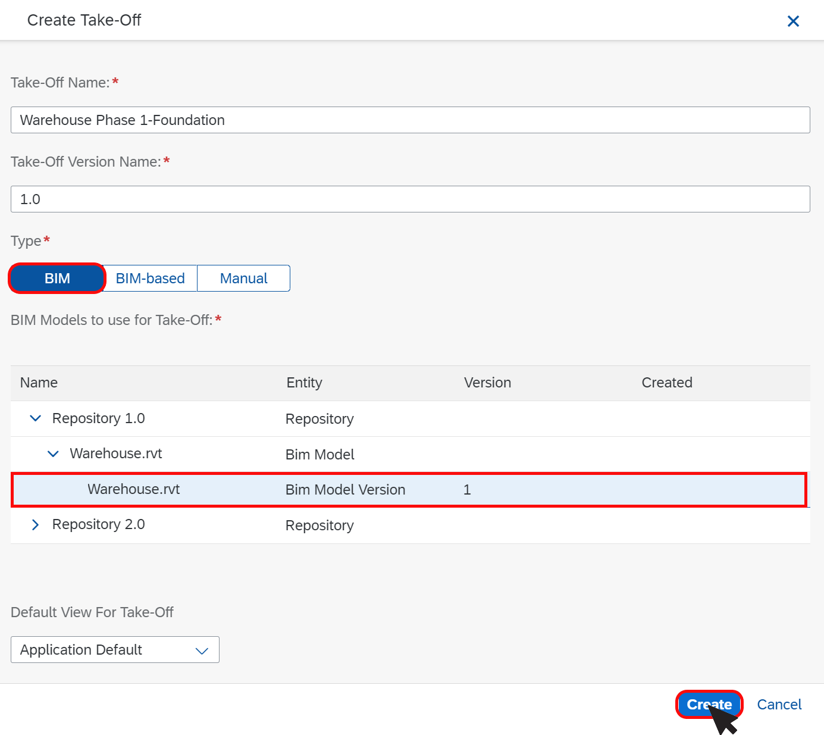Collapse the Warehouse.rvt Bim Model node

pos(53,454)
